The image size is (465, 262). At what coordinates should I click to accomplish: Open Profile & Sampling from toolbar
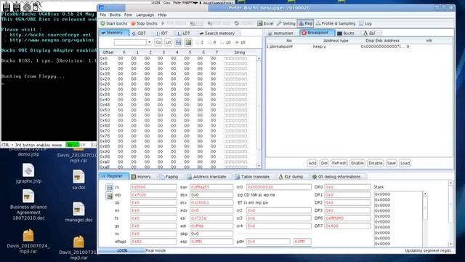[336, 23]
